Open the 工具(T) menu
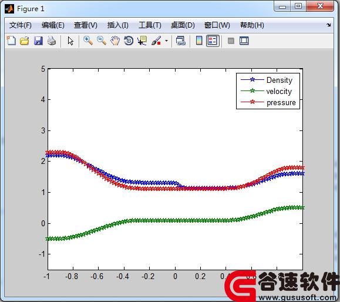 pyautogui.click(x=150, y=25)
